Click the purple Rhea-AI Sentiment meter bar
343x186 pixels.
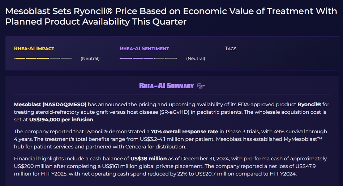148,58
